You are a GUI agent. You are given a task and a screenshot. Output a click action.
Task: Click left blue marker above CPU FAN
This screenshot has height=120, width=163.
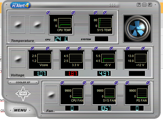(62, 83)
